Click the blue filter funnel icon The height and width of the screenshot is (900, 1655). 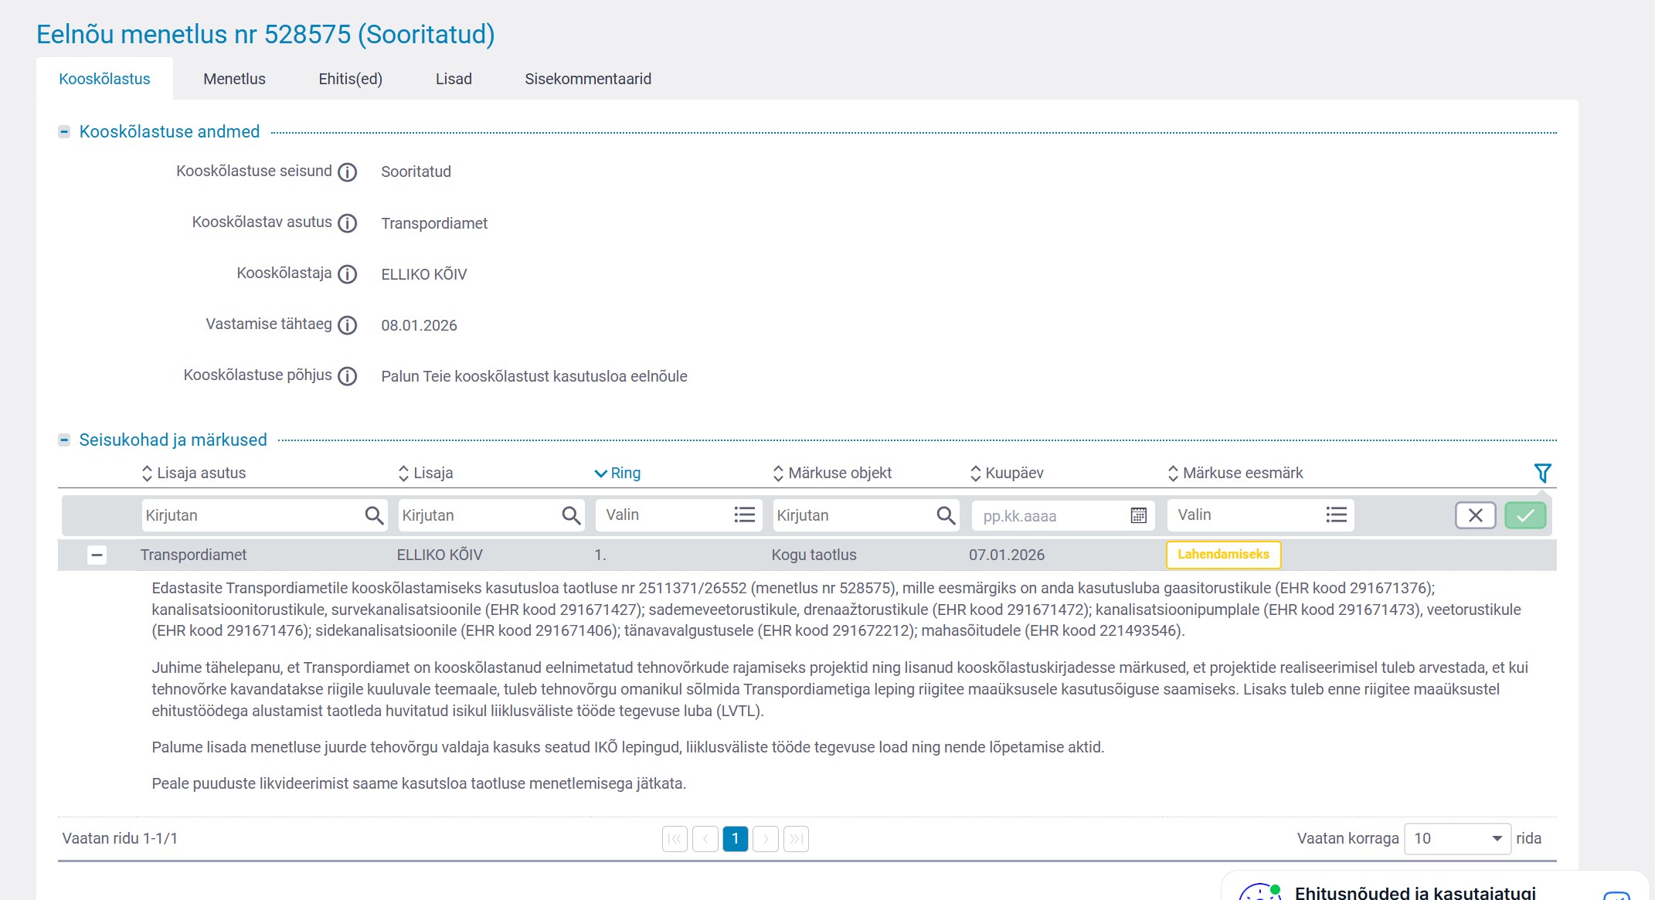tap(1542, 473)
